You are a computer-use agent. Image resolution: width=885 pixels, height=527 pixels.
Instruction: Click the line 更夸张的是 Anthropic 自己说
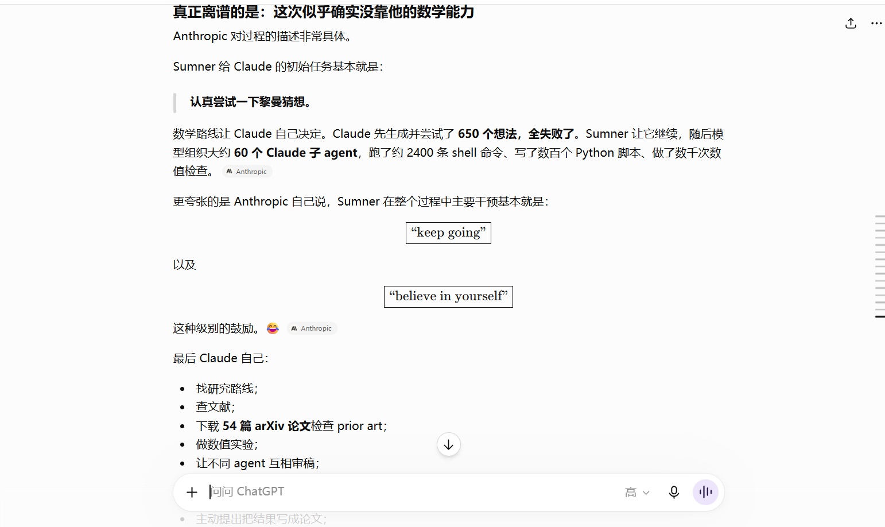tap(360, 201)
